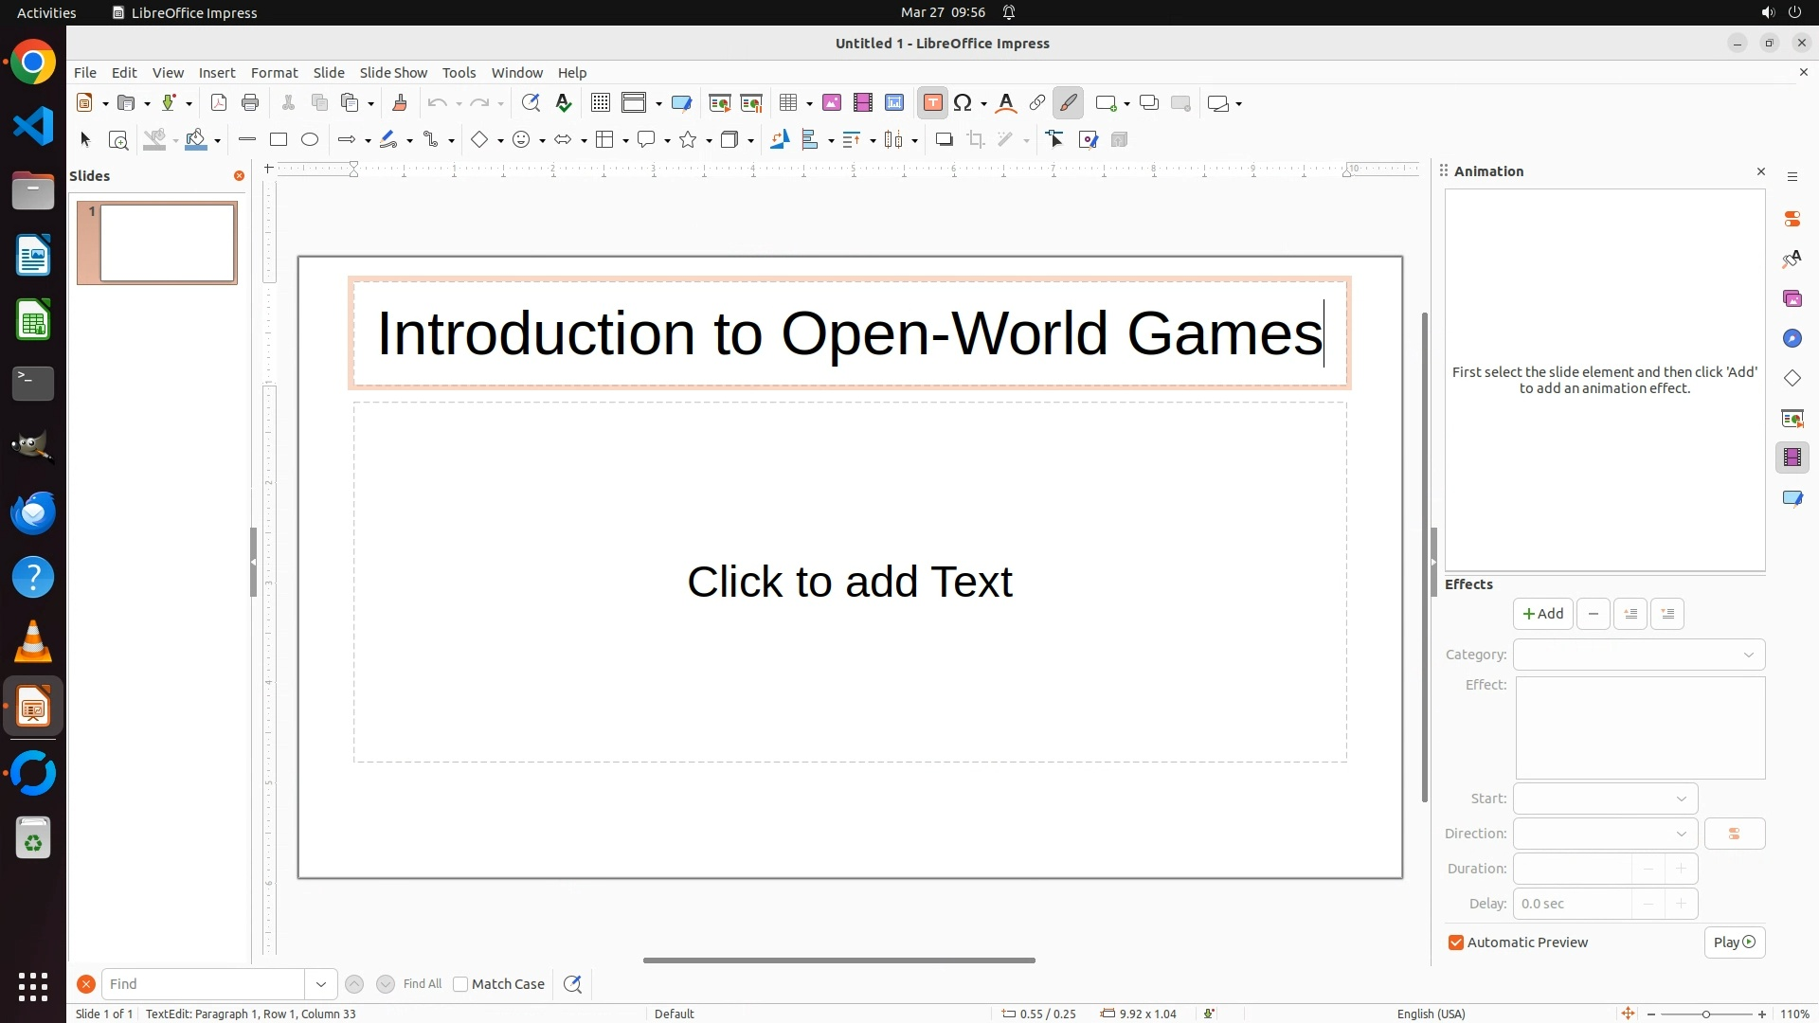Toggle the Automatic Preview checkbox
Screen dimensions: 1819x1023
pos(1456,942)
